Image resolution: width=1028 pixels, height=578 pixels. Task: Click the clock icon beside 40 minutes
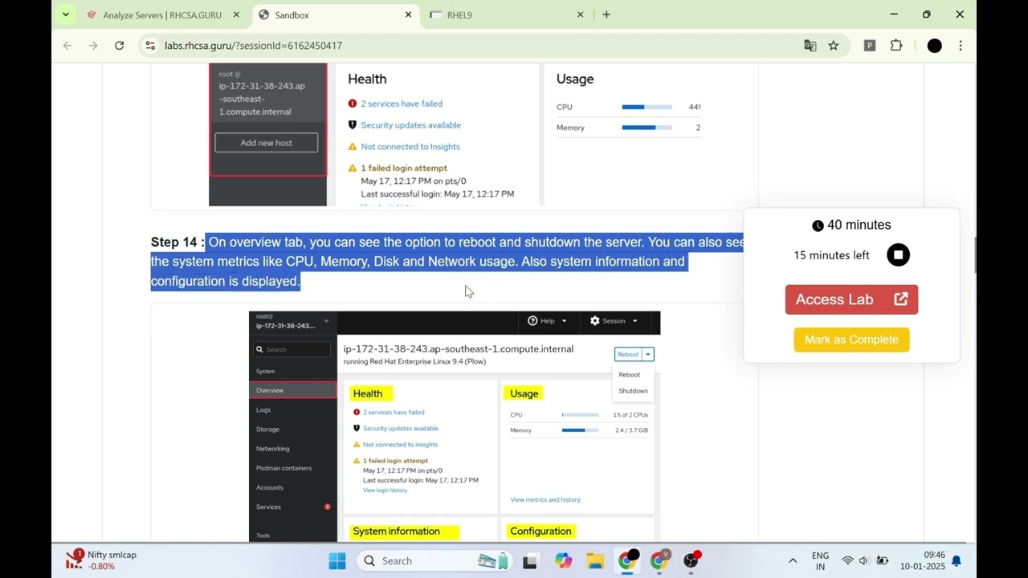pos(818,226)
